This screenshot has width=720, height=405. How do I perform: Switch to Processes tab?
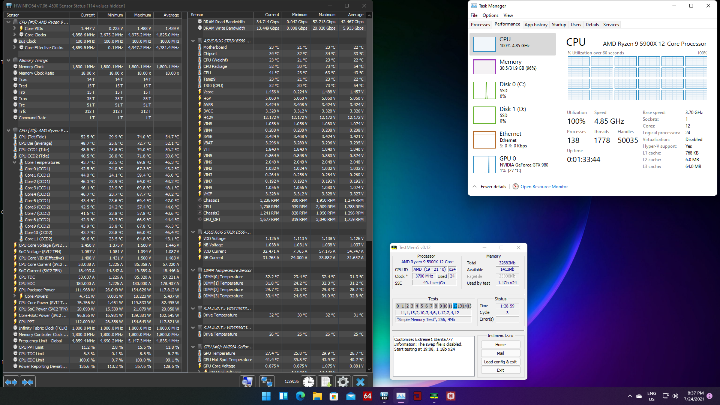point(480,25)
